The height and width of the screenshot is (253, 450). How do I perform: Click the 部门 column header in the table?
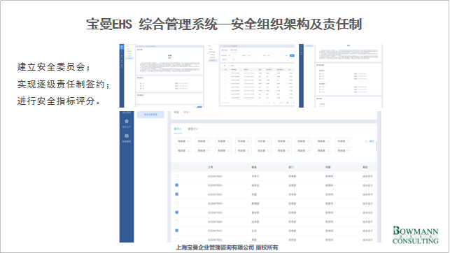(x=291, y=167)
